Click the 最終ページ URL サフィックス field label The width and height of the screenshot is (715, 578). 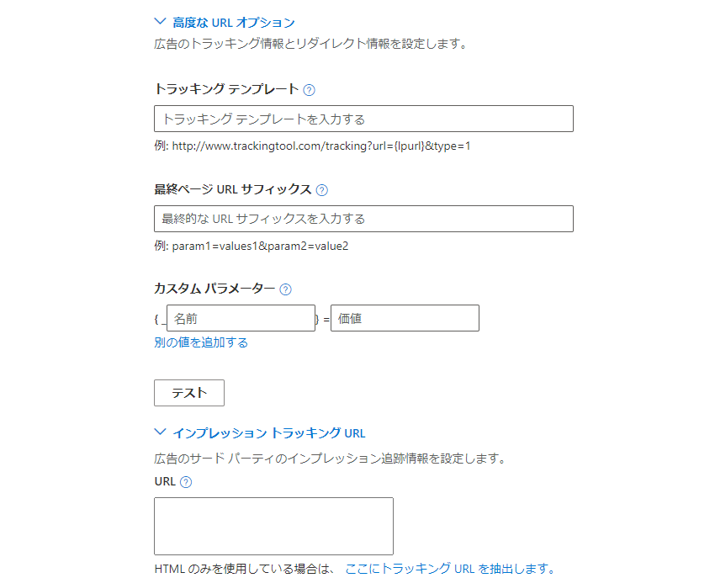tap(232, 189)
